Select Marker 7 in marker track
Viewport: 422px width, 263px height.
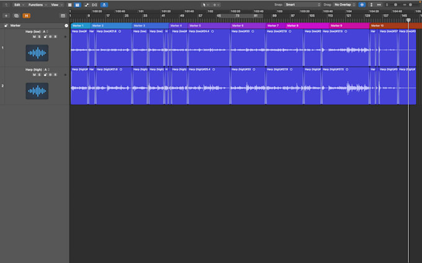(x=276, y=26)
